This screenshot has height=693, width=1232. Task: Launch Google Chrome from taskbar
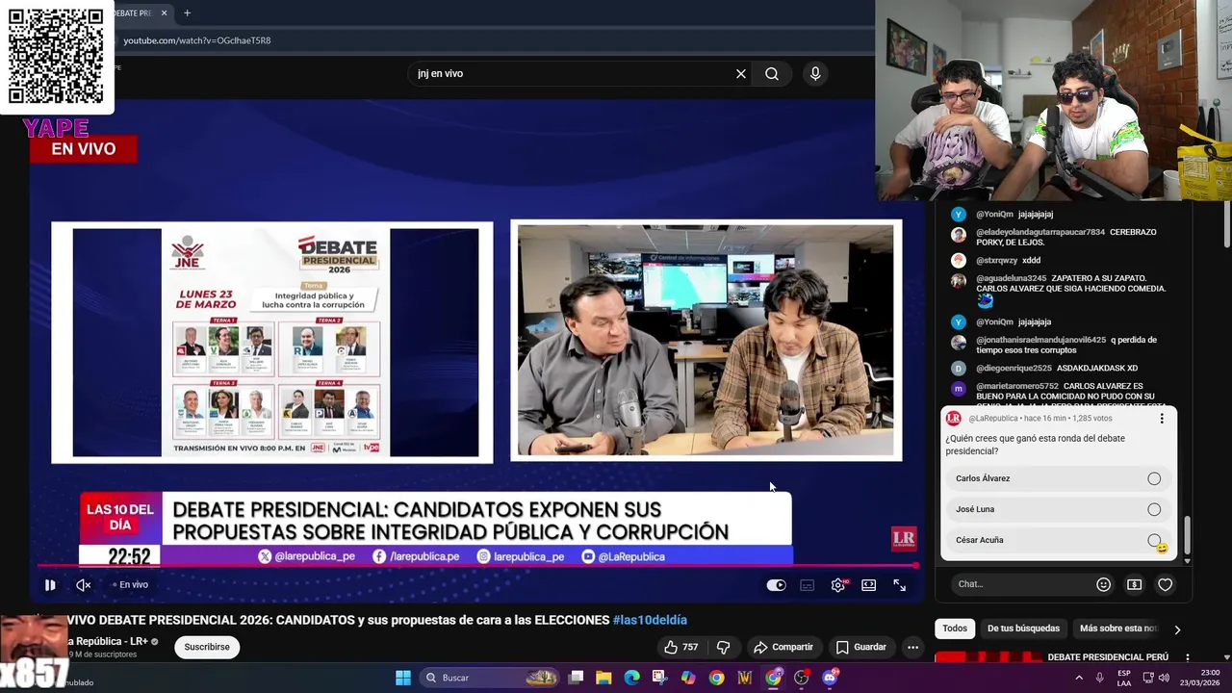[716, 678]
